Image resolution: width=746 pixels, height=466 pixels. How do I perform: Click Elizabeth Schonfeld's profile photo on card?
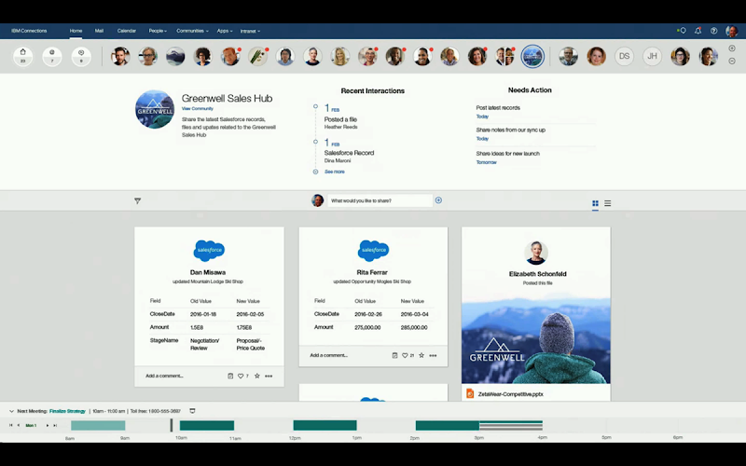coord(535,254)
